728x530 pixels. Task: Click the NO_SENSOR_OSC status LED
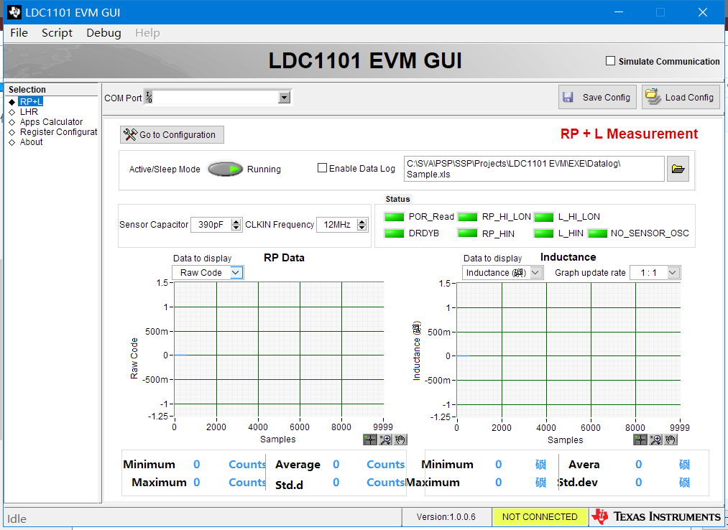click(597, 233)
